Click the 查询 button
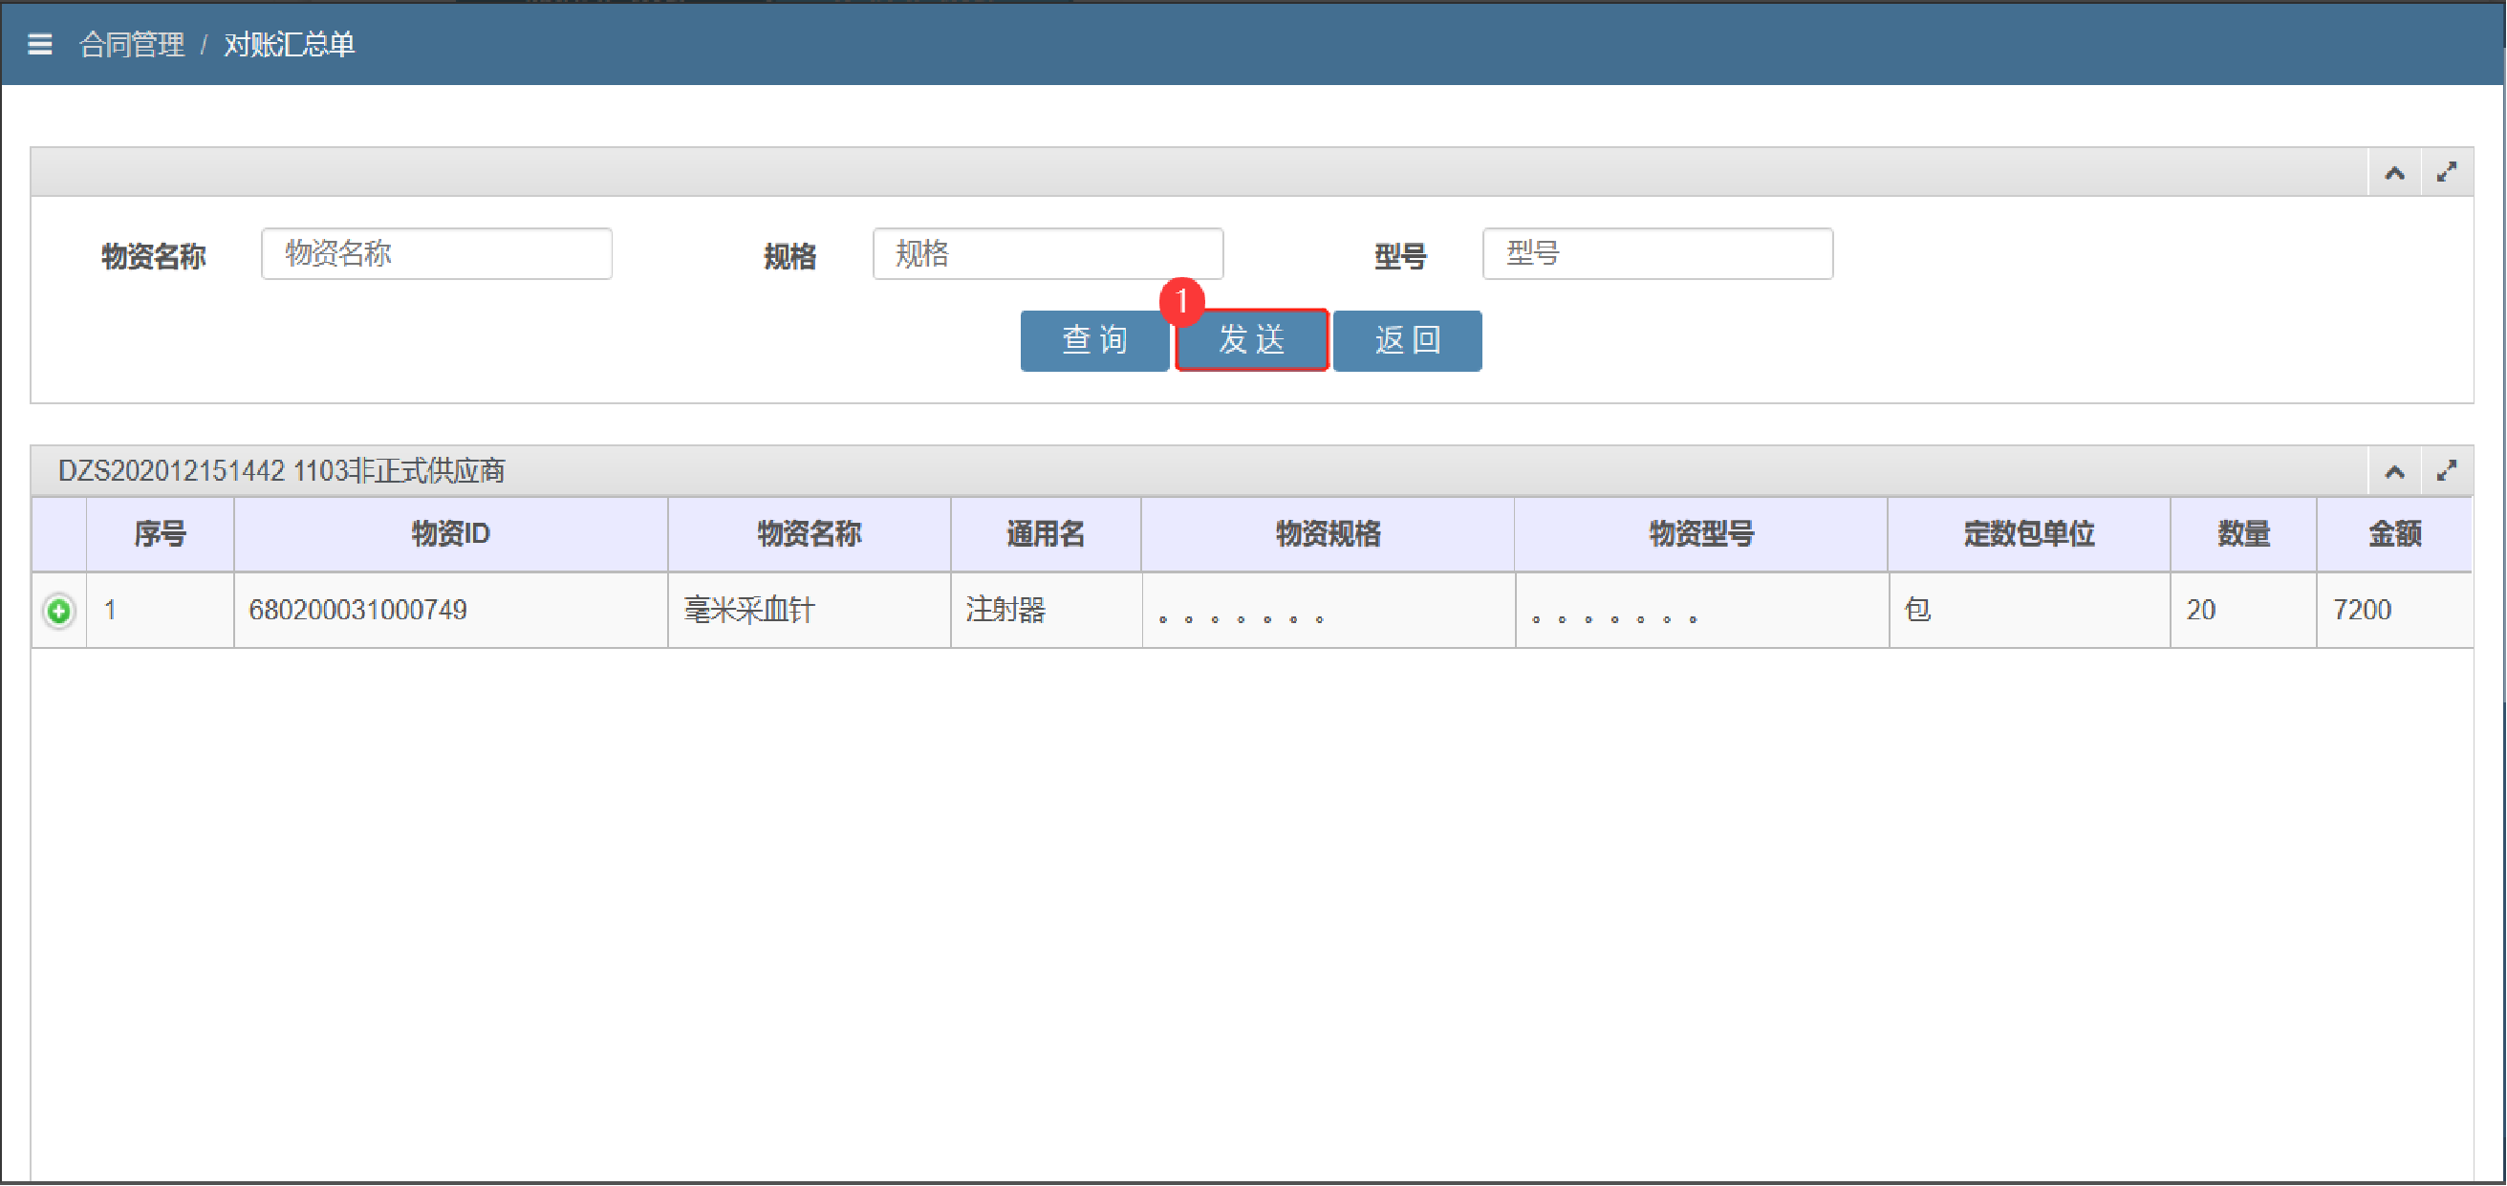 [x=1095, y=340]
